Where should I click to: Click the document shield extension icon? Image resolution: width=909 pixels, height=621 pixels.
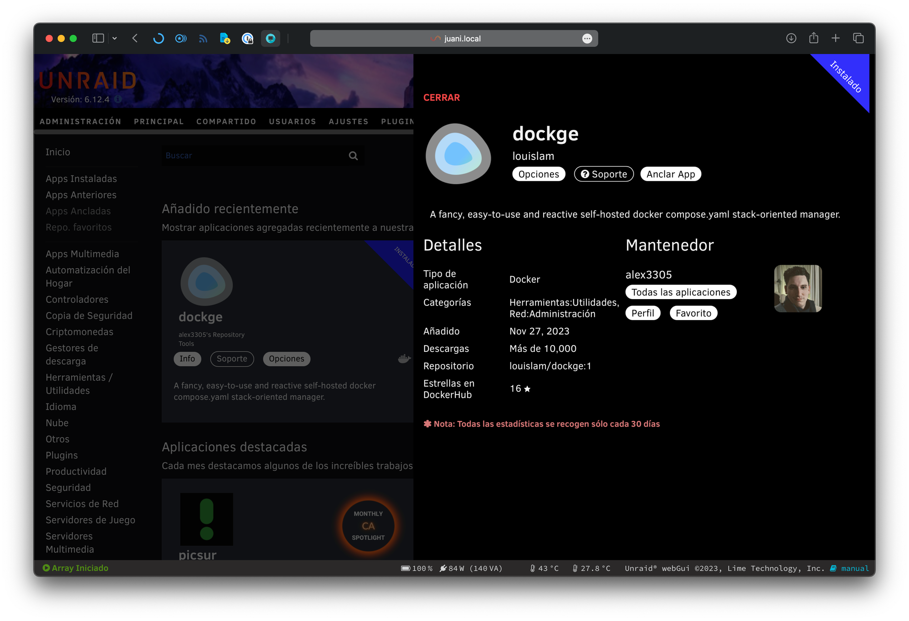pyautogui.click(x=225, y=38)
